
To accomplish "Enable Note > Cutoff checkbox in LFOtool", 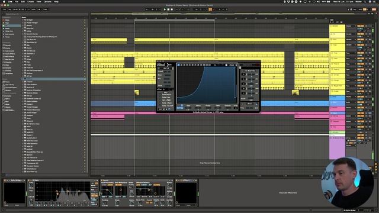I will (160, 106).
